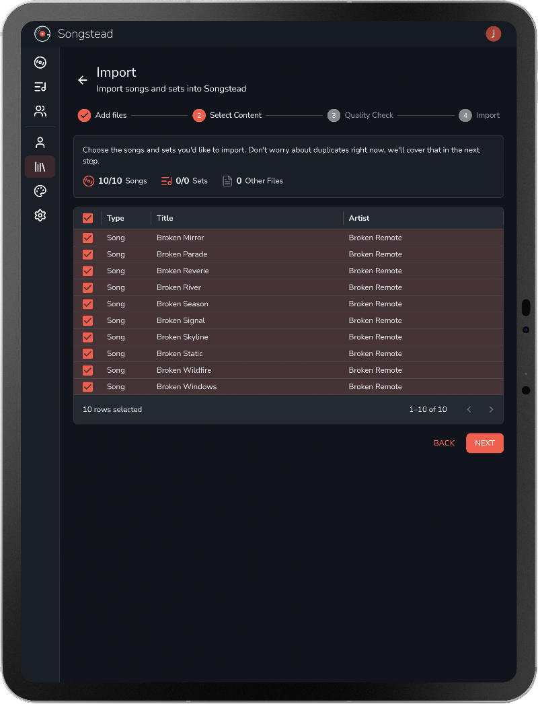Toggle the select-all checkbox in header
Image resolution: width=538 pixels, height=704 pixels.
point(87,218)
